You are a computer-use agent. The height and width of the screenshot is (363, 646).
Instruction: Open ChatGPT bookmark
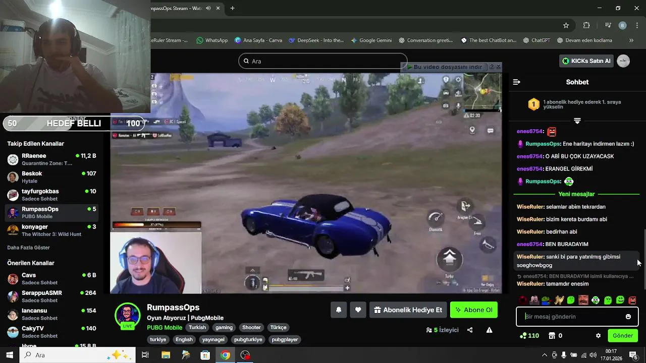click(536, 40)
